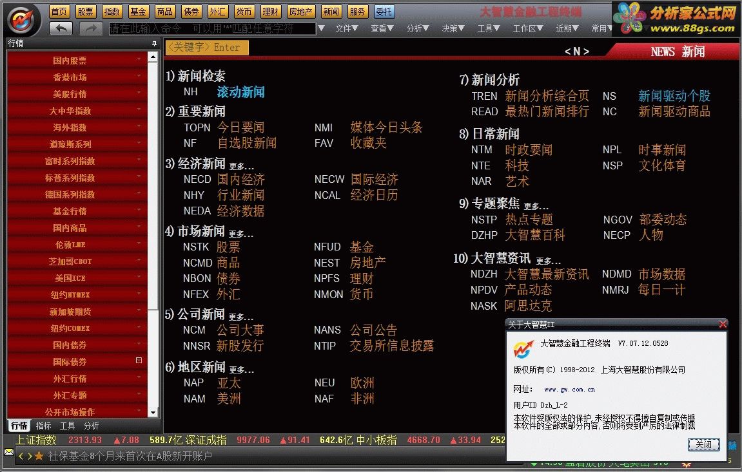Show previous headline in bottom news ticker
The height and width of the screenshot is (472, 742).
click(x=21, y=456)
